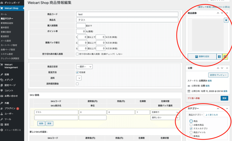Switch image panel to grid view icon

click(225, 56)
